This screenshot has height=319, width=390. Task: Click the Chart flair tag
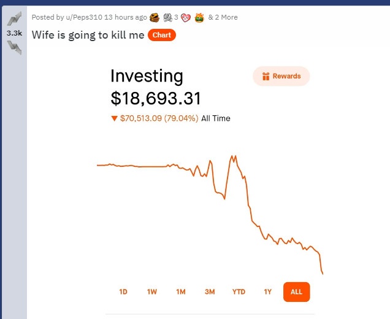click(x=162, y=35)
